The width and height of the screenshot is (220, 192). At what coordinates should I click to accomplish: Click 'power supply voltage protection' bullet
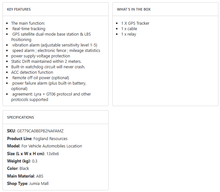tap(40, 56)
